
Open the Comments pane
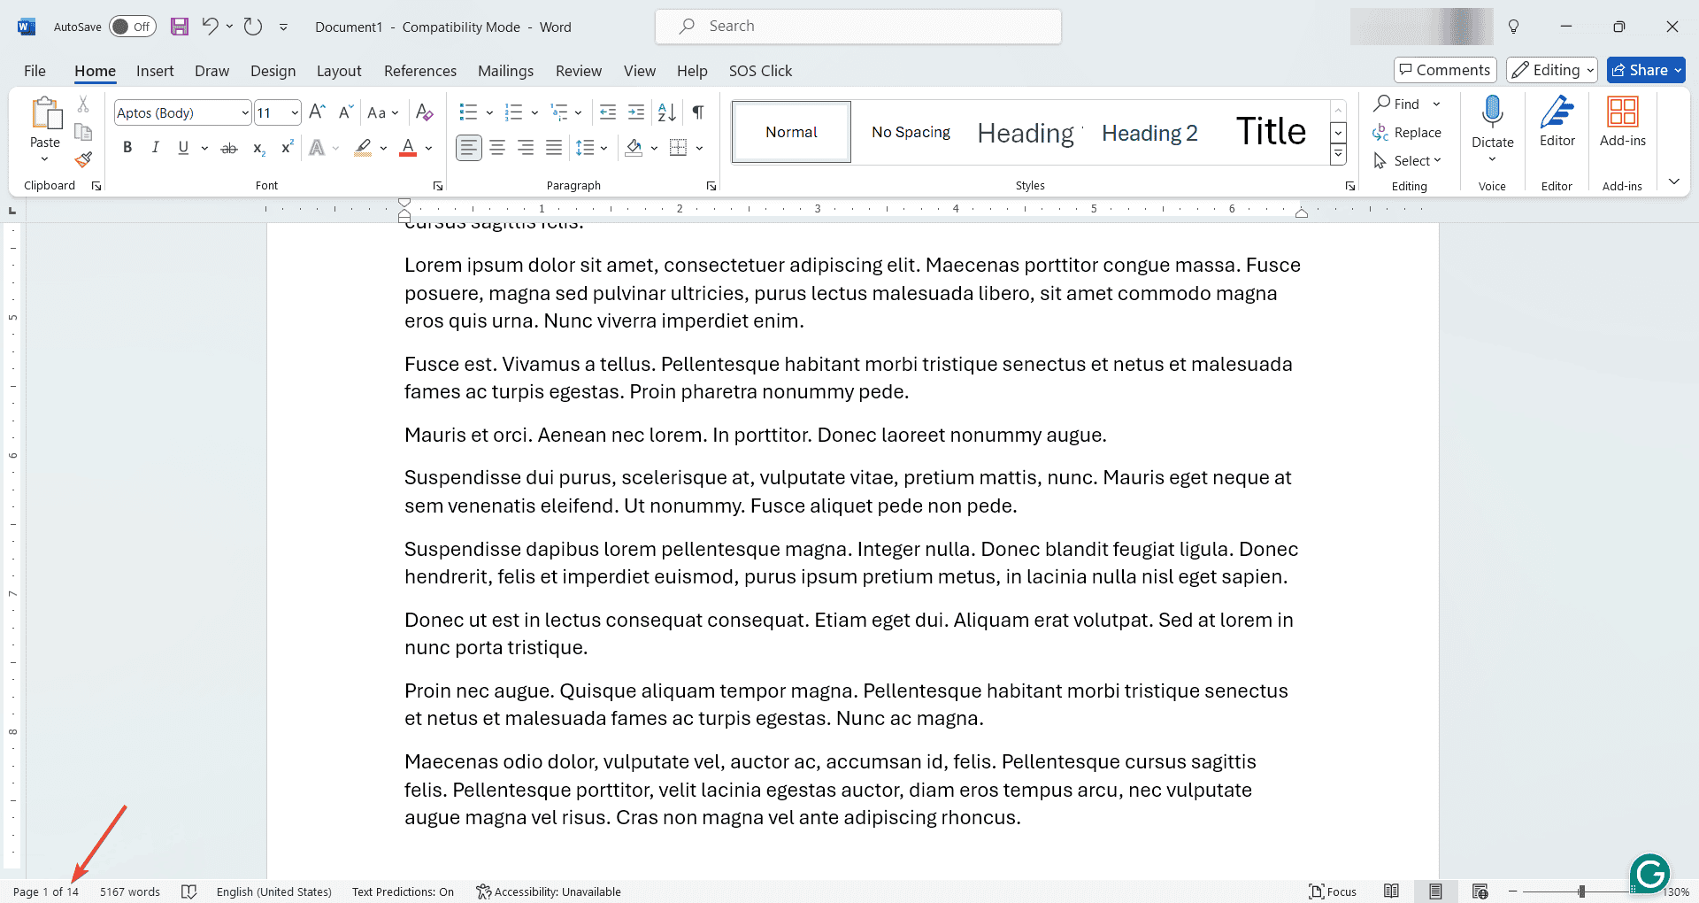click(x=1445, y=70)
